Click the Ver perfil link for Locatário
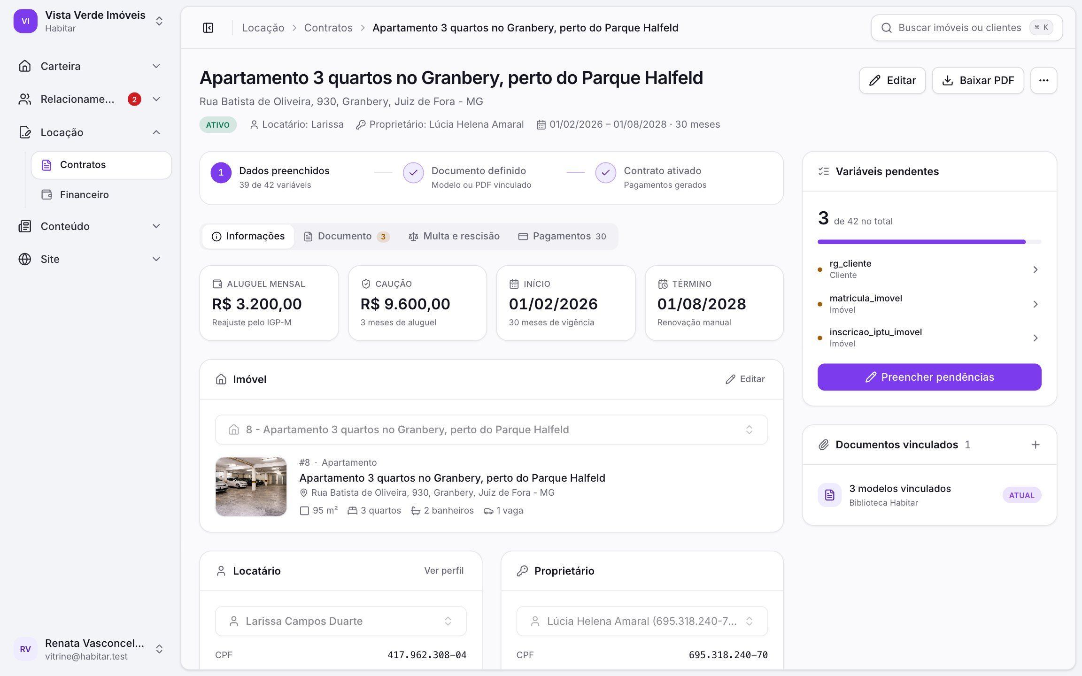This screenshot has width=1082, height=676. click(x=444, y=570)
